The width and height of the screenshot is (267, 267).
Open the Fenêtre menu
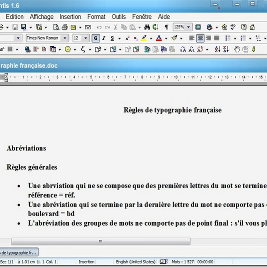[x=142, y=17]
